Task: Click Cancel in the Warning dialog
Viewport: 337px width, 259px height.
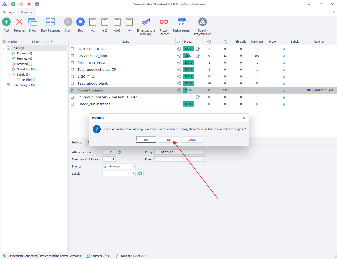Action: [x=192, y=140]
